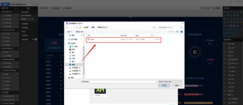Check 已下单 under 本月用户订单分析
Image resolution: width=243 pixels, height=105 pixels.
pyautogui.click(x=4, y=34)
